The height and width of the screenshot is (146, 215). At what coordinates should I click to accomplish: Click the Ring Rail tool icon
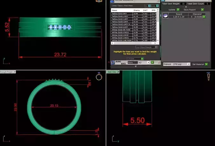(113, 63)
